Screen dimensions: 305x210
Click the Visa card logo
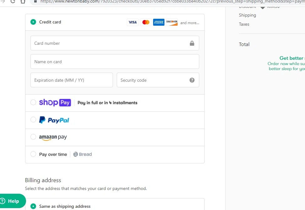pyautogui.click(x=132, y=22)
